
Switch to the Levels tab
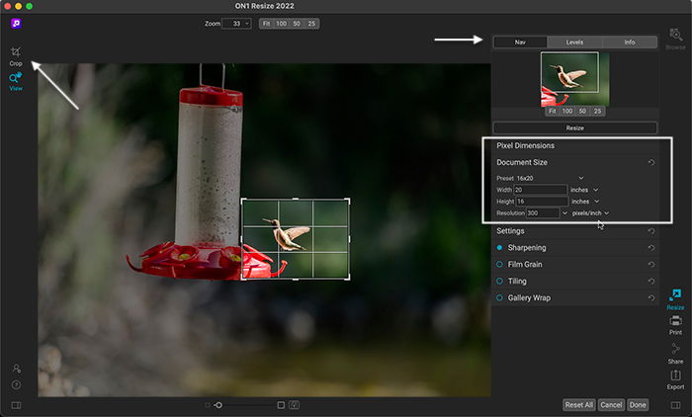[x=574, y=42]
